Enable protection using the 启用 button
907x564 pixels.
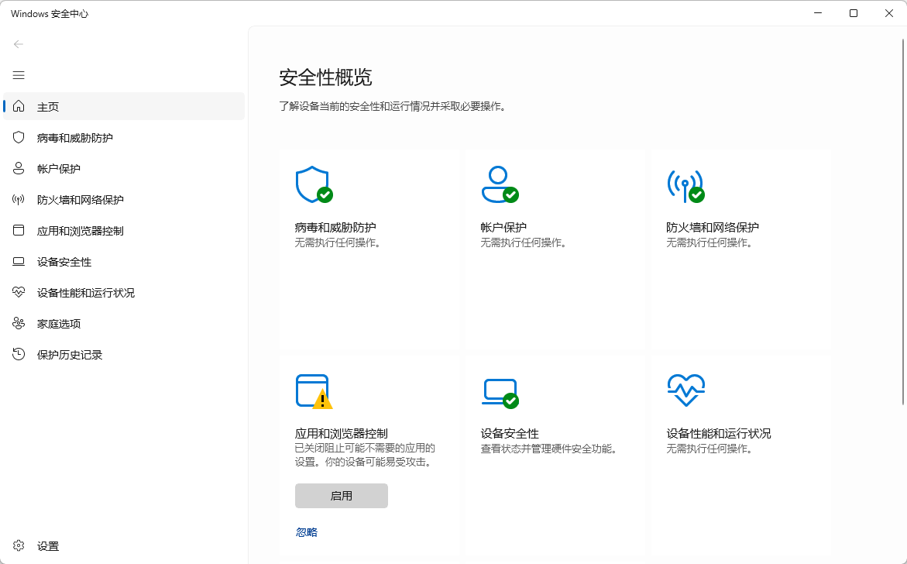[x=341, y=496]
